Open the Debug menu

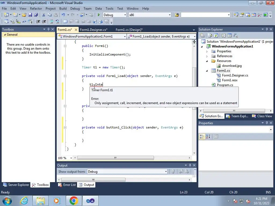[x=75, y=8]
